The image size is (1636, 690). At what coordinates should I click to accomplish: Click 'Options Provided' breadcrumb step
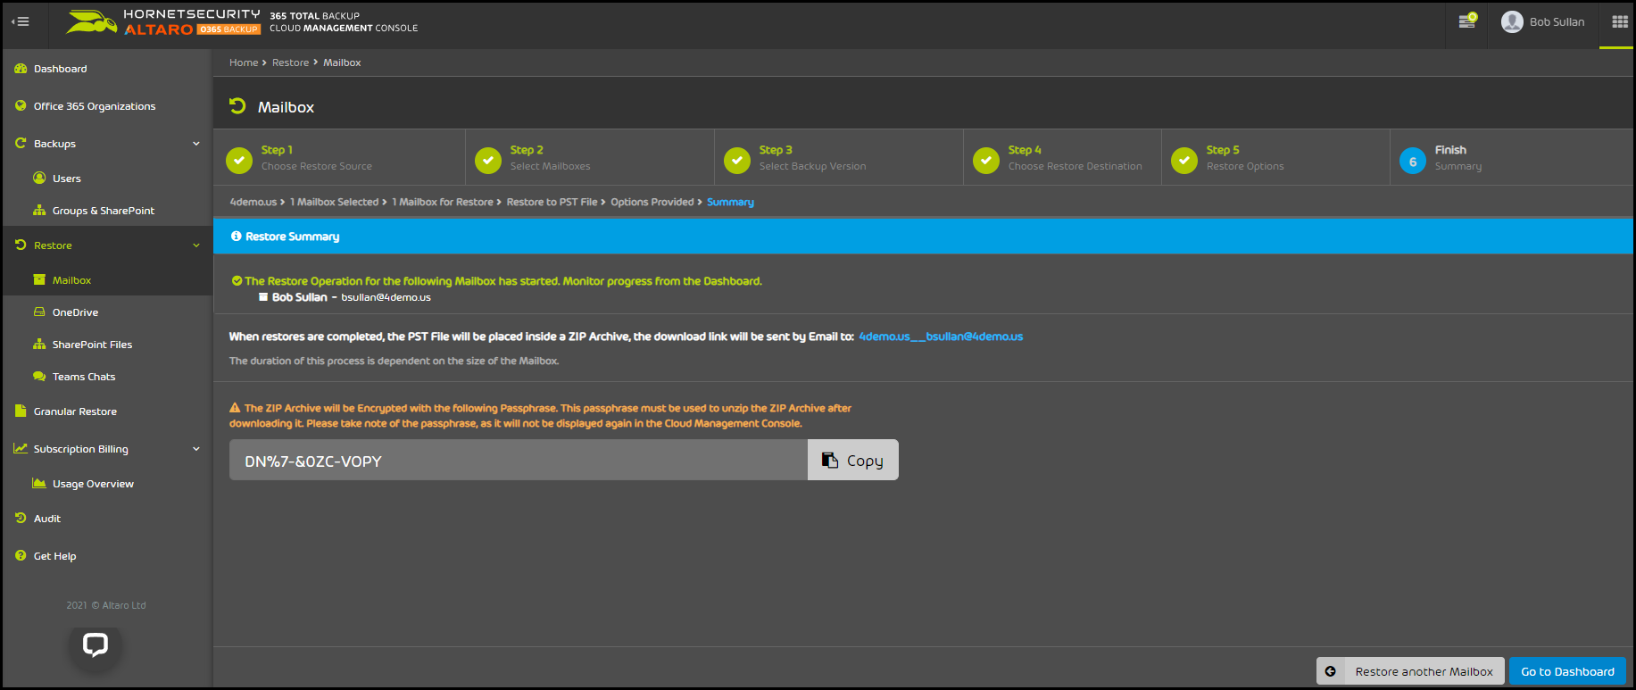(652, 202)
